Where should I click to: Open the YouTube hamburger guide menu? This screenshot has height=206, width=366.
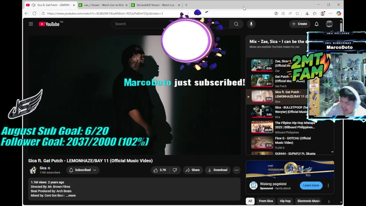31,24
